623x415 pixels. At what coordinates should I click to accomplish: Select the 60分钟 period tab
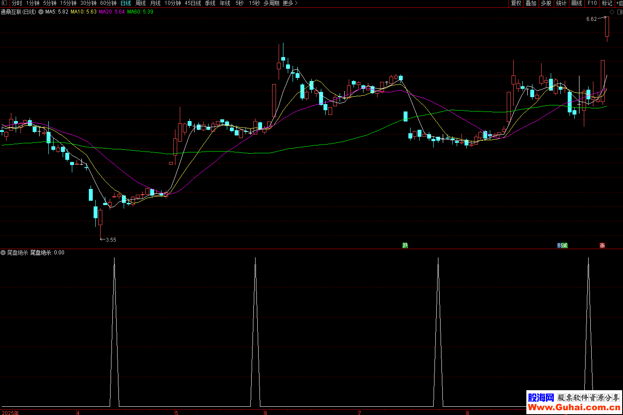coord(108,3)
